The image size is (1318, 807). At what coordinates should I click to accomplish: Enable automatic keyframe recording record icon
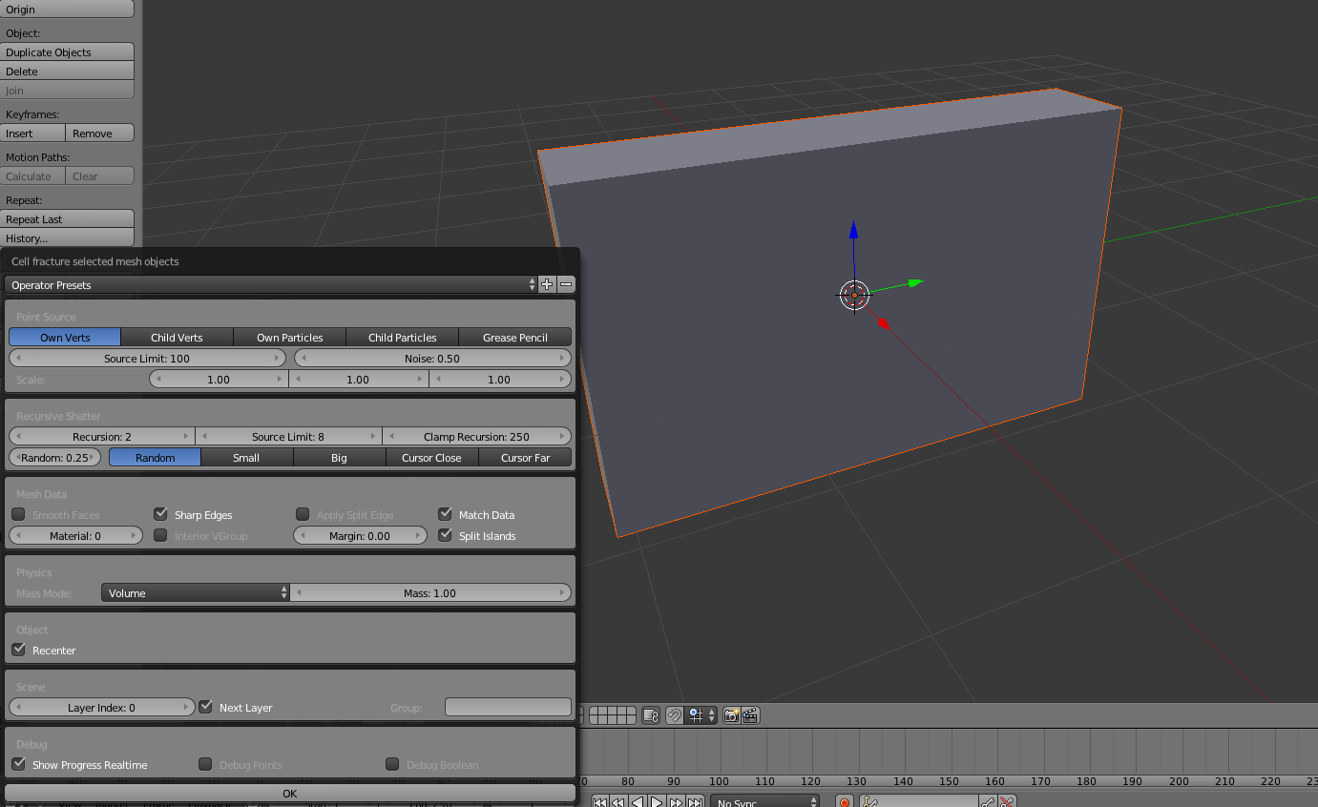coord(844,801)
